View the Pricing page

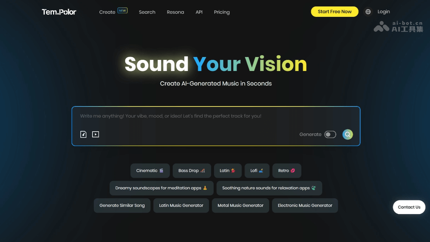pos(222,12)
